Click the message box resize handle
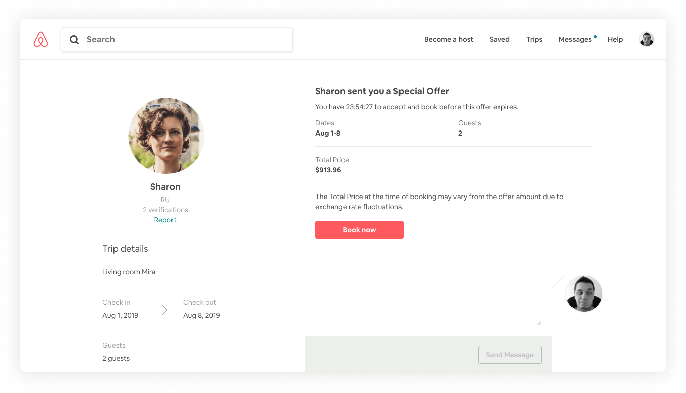Screen dimensions: 686x393 click(x=539, y=323)
